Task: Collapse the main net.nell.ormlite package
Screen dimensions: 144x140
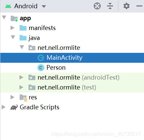Action: pyautogui.click(x=22, y=47)
